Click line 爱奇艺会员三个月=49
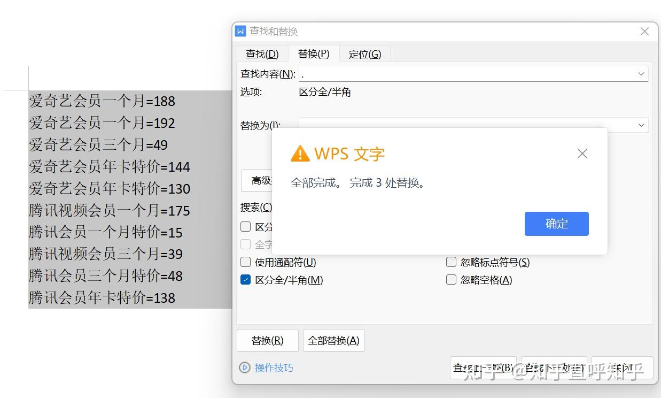 tap(98, 144)
